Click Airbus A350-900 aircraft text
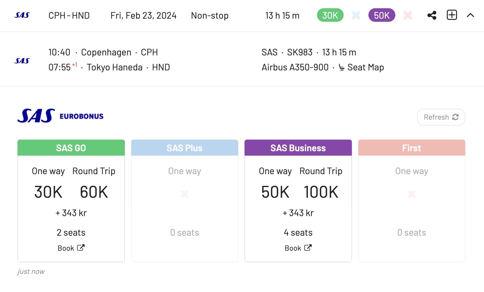 click(295, 67)
